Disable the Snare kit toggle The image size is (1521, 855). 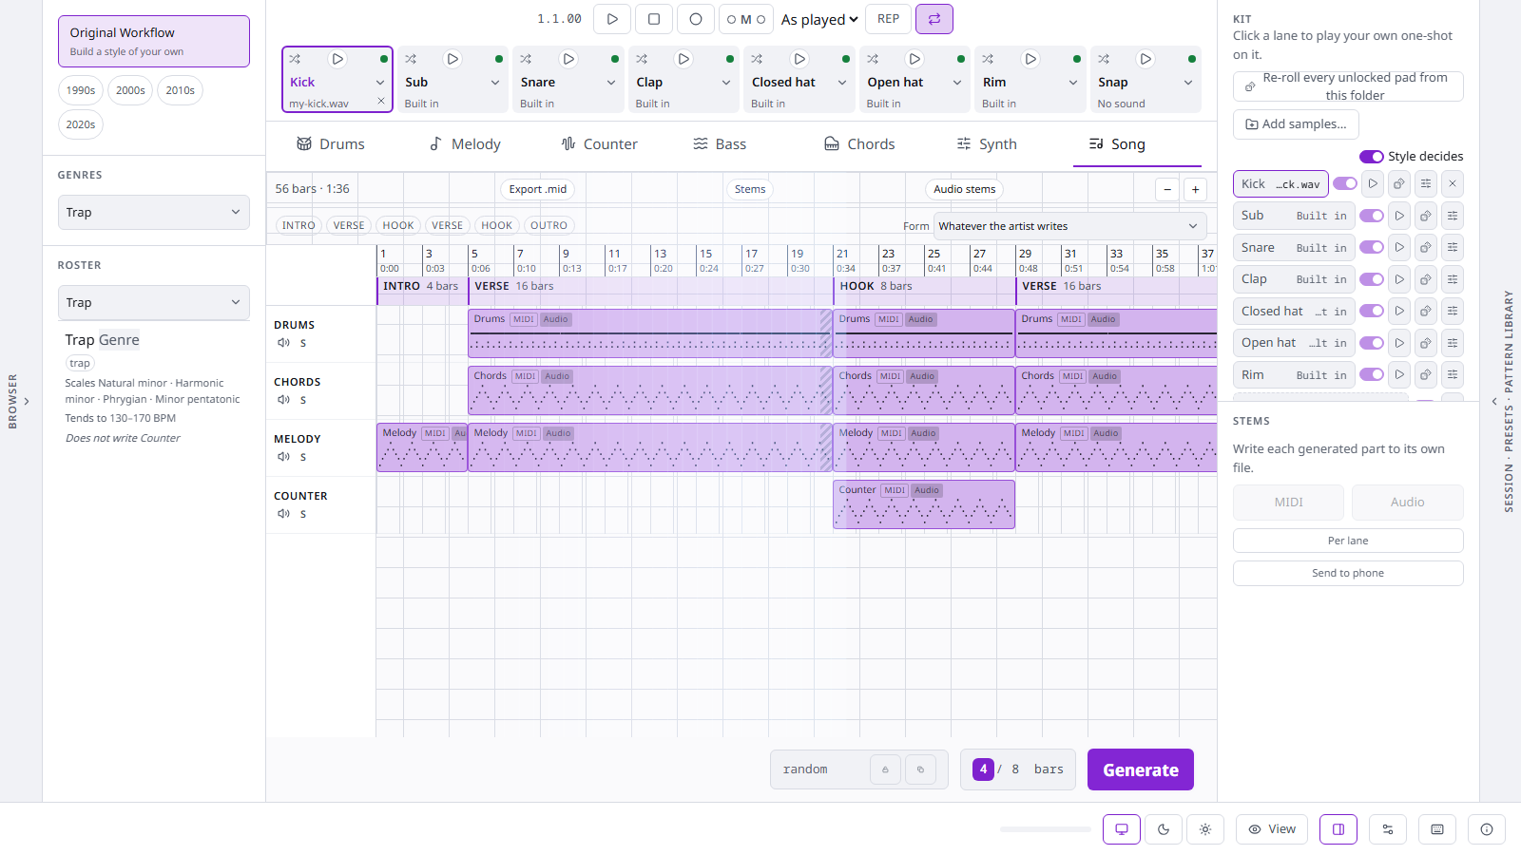[1371, 247]
